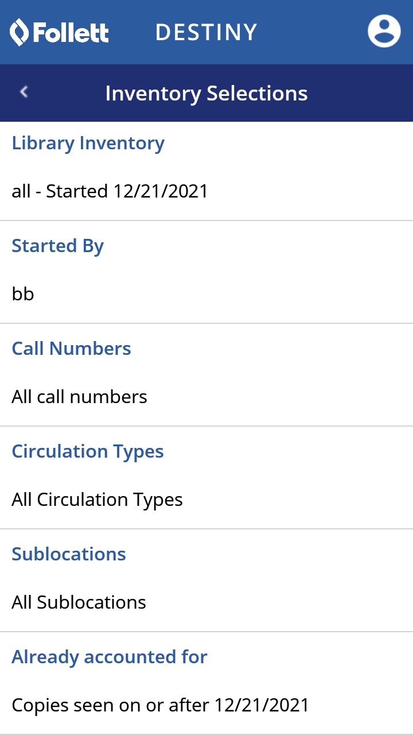Click the 'bb' started-by value
Viewport: 413px width, 735px height.
[x=23, y=294]
